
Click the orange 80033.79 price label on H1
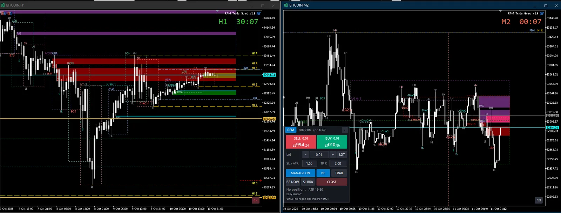coord(269,197)
